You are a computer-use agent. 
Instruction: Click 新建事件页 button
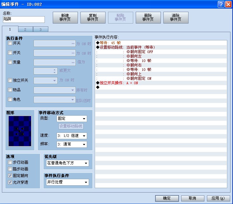(x=65, y=17)
